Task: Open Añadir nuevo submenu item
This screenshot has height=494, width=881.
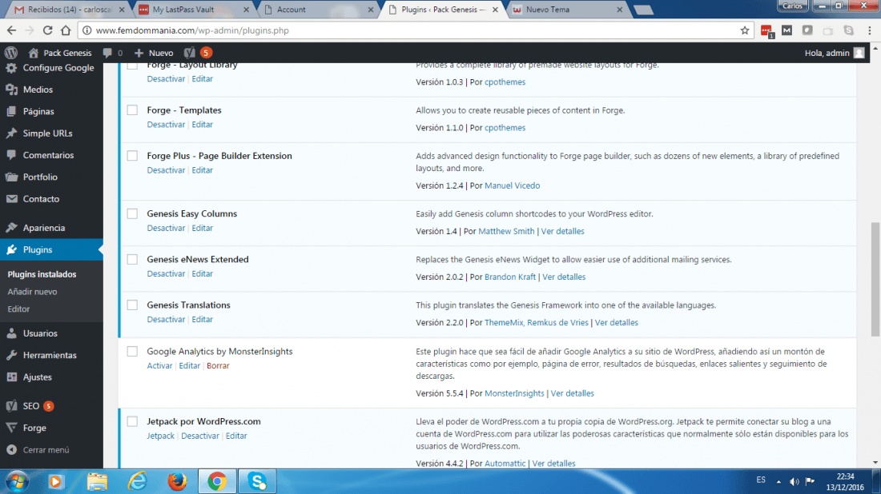Action: point(32,292)
